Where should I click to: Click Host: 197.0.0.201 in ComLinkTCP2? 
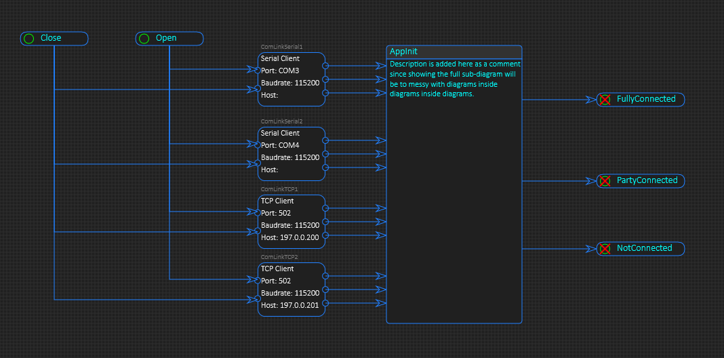(289, 305)
